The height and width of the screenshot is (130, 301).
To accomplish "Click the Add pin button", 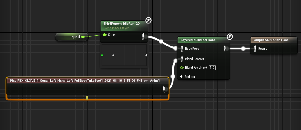I will coord(187,77).
